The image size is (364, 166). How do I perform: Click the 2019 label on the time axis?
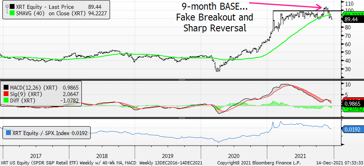[168, 156]
